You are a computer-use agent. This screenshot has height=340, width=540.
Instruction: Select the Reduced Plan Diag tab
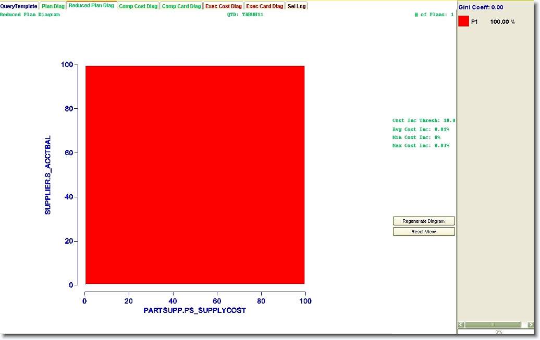tap(91, 6)
